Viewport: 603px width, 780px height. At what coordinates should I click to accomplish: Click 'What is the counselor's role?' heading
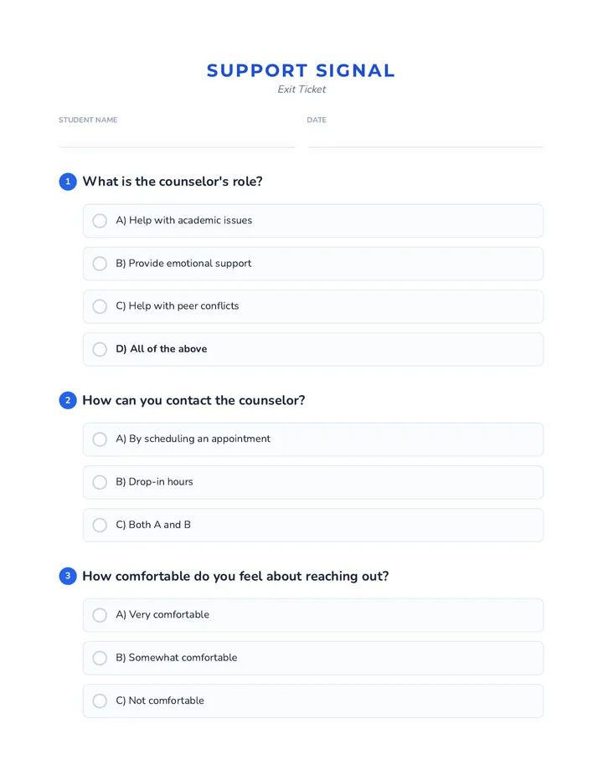click(173, 182)
